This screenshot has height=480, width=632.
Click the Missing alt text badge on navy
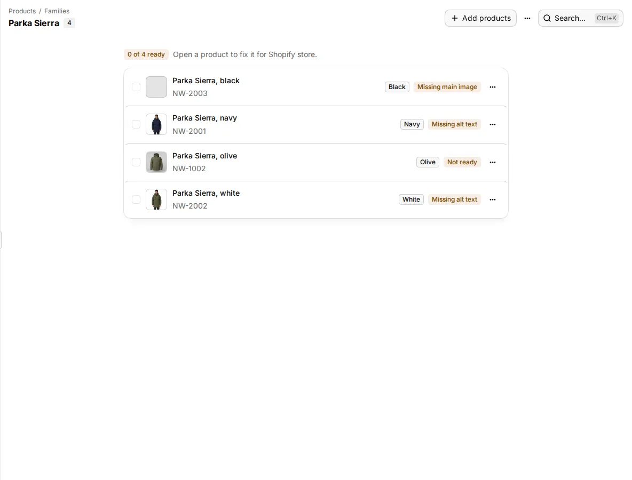coord(454,124)
